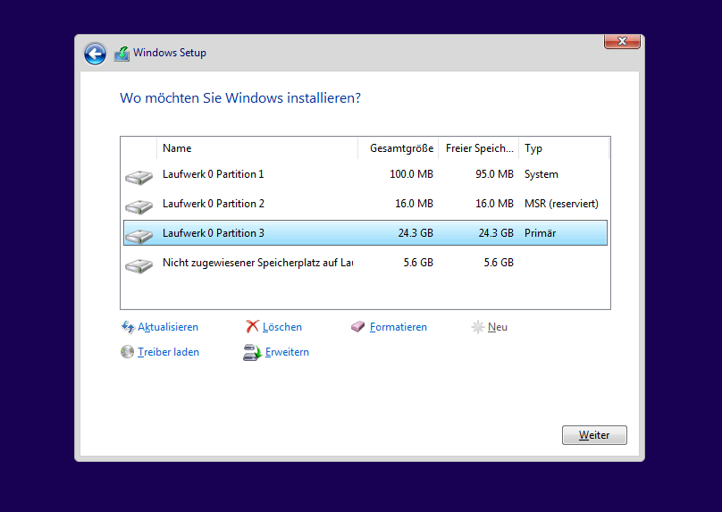Viewport: 722px width, 512px height.
Task: Click Partition 2's 16.0 MB free space
Action: tap(494, 204)
